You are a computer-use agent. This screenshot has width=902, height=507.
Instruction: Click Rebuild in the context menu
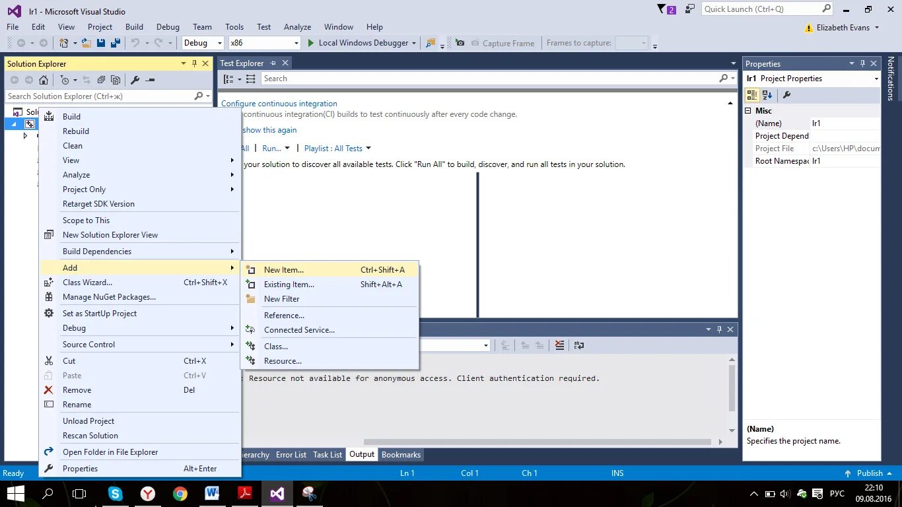[140, 131]
